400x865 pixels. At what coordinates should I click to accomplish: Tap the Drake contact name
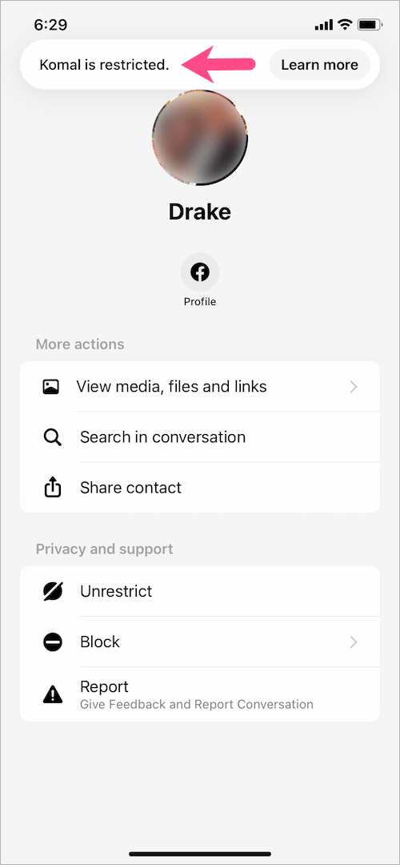coord(199,211)
